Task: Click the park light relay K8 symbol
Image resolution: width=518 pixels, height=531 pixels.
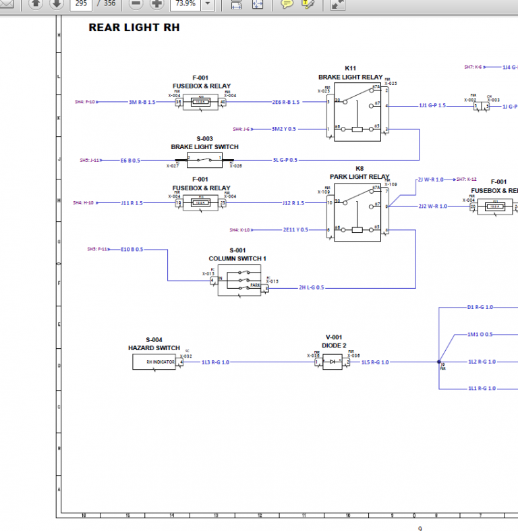Action: click(x=357, y=213)
